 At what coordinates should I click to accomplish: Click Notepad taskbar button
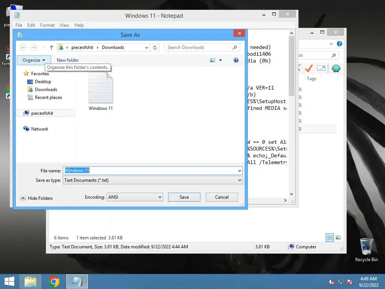(77, 281)
